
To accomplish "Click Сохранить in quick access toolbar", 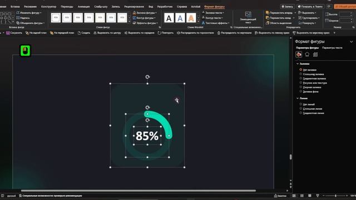I will [14, 33].
